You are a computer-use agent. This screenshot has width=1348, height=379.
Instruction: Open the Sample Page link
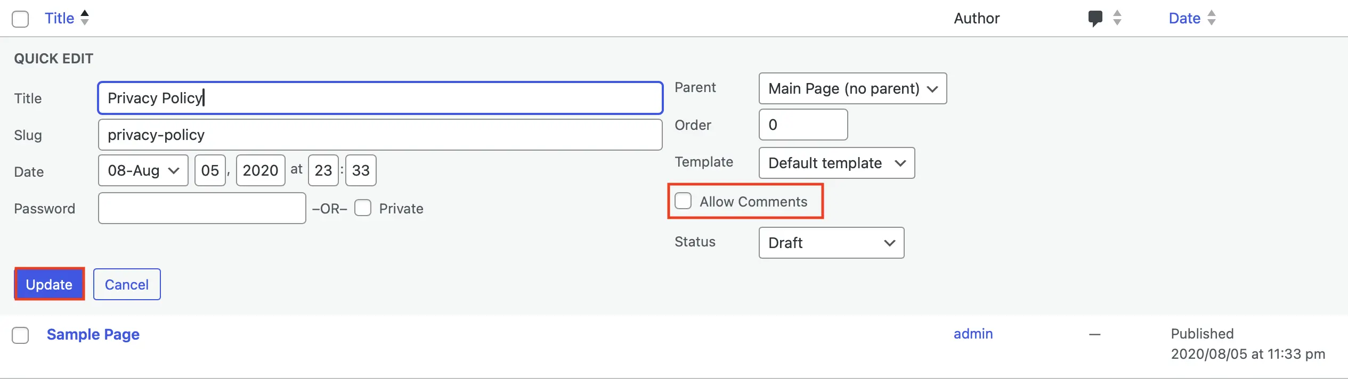tap(93, 334)
